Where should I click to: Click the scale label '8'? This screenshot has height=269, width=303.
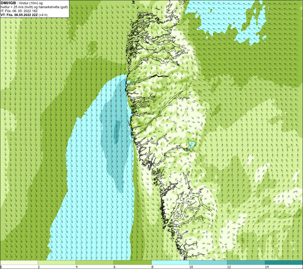click(x=152, y=267)
